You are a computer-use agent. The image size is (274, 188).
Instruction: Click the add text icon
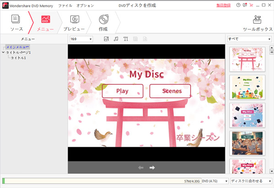point(126,39)
